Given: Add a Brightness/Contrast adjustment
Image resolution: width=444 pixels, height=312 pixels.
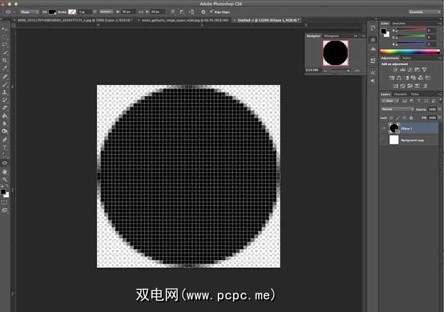Looking at the screenshot, I should point(394,71).
